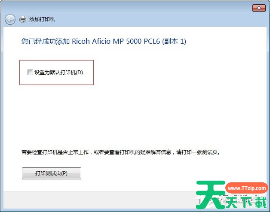The width and height of the screenshot is (270, 212).
Task: Click the empty title bar area
Action: click(x=129, y=8)
